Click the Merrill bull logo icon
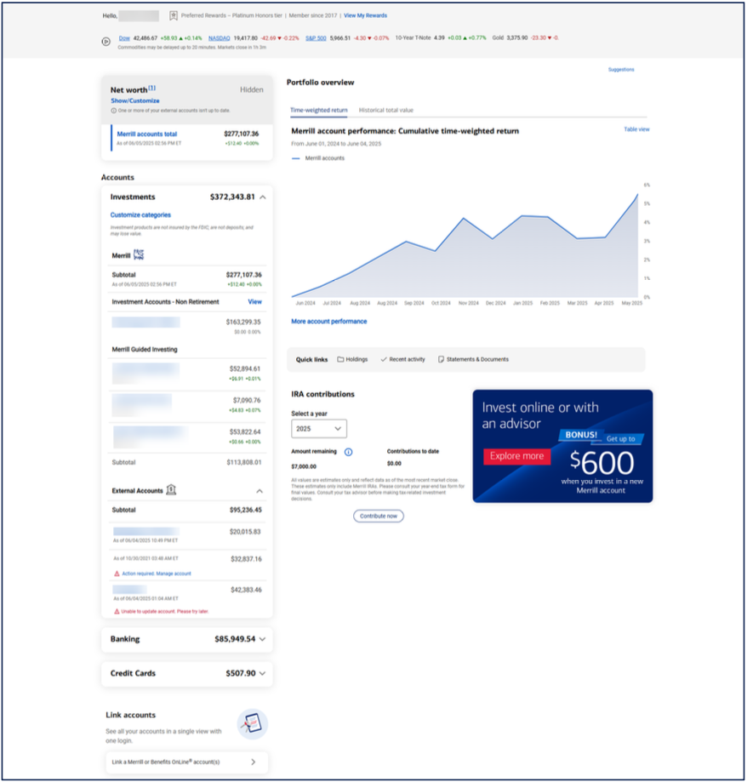Image resolution: width=747 pixels, height=782 pixels. click(139, 254)
